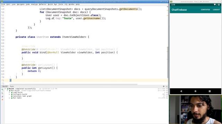Click the hide panel icon next to the gear
The width and height of the screenshot is (222, 124).
point(166,86)
